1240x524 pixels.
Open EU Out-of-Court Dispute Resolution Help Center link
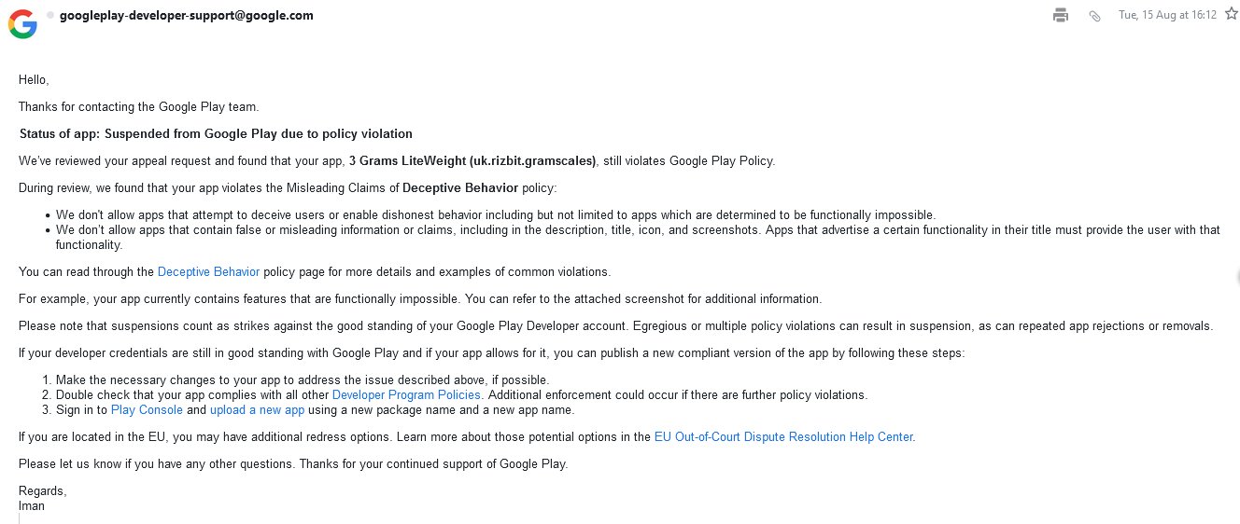point(784,437)
